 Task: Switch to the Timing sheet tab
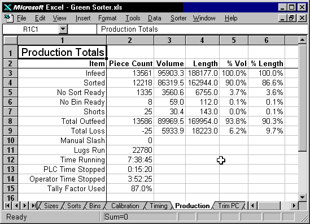159,206
